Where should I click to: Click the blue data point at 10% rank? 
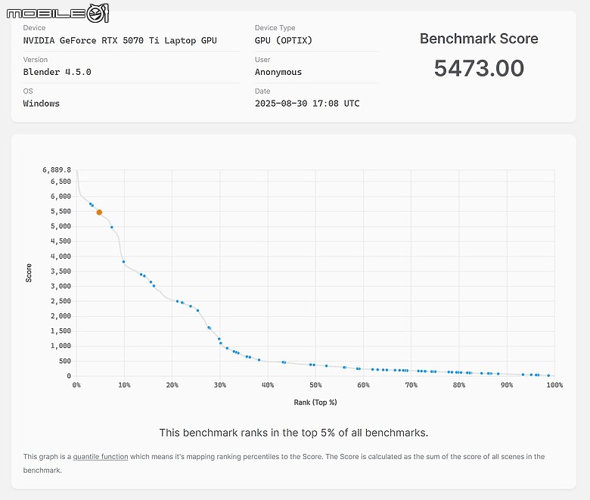coord(123,262)
